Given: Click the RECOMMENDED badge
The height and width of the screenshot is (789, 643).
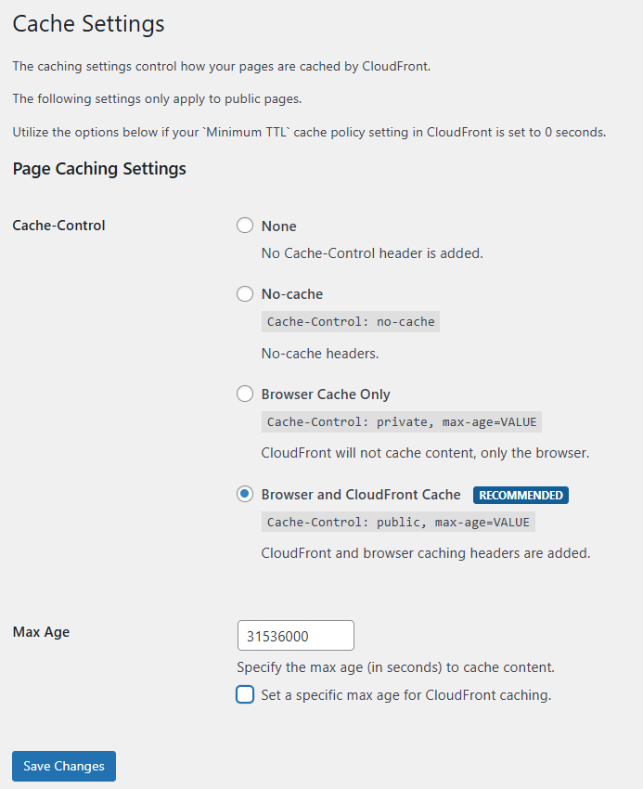Looking at the screenshot, I should click(521, 495).
